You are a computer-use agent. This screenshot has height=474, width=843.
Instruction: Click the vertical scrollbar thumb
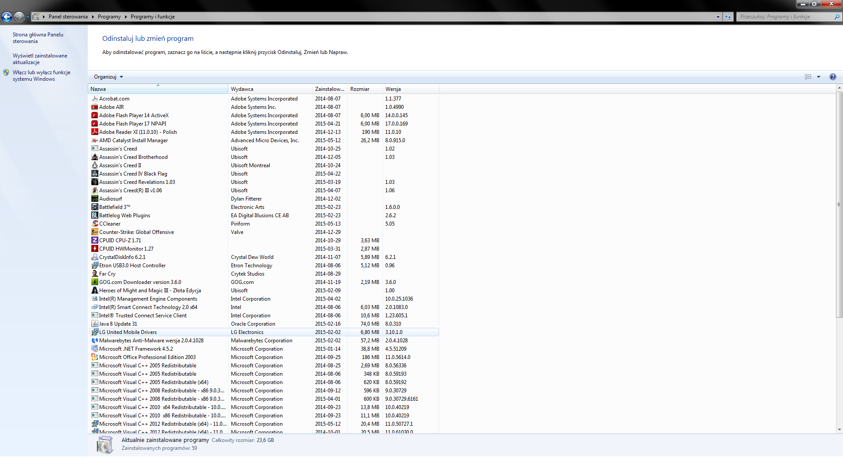pyautogui.click(x=839, y=205)
